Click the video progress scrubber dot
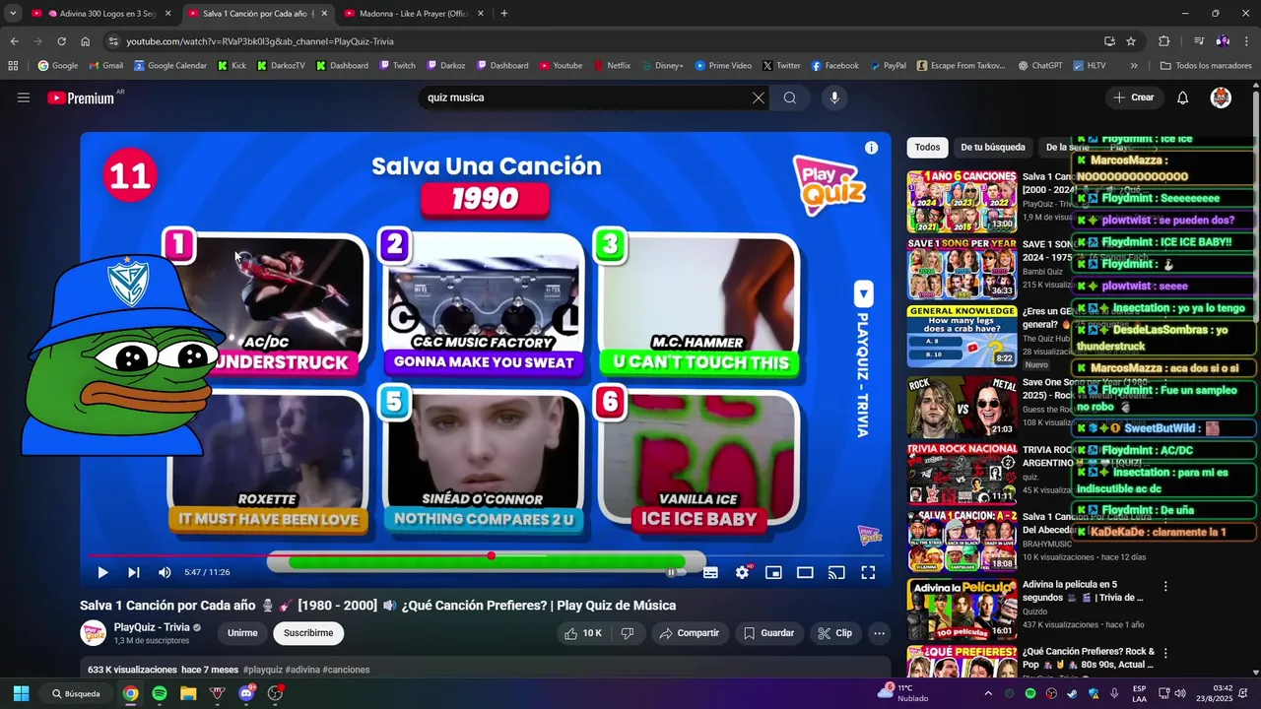Screen dimensions: 1261x709 pyautogui.click(x=491, y=556)
